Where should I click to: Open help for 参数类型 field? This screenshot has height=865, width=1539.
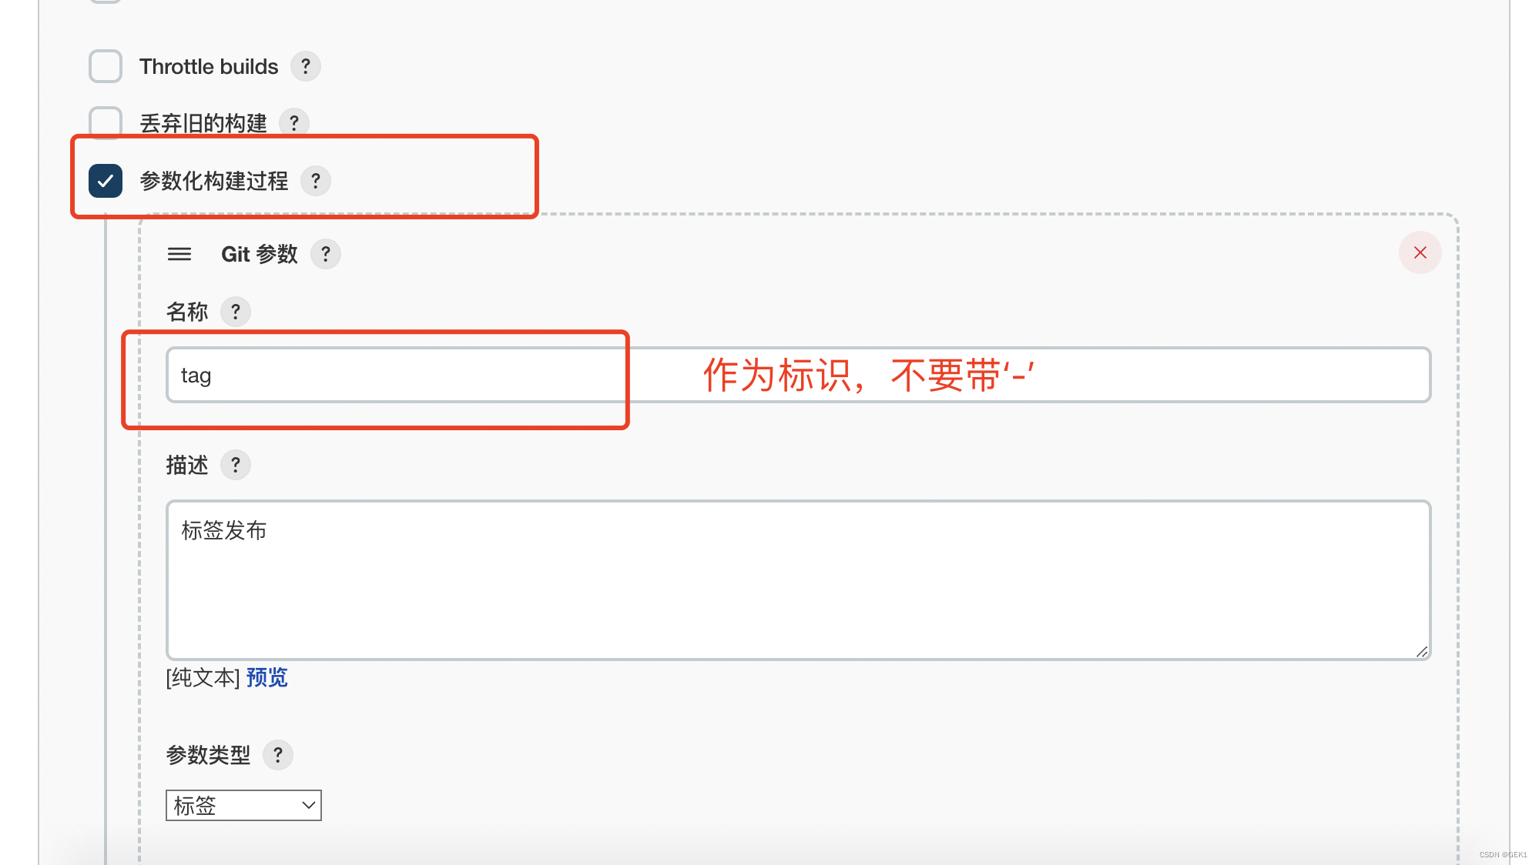coord(278,755)
